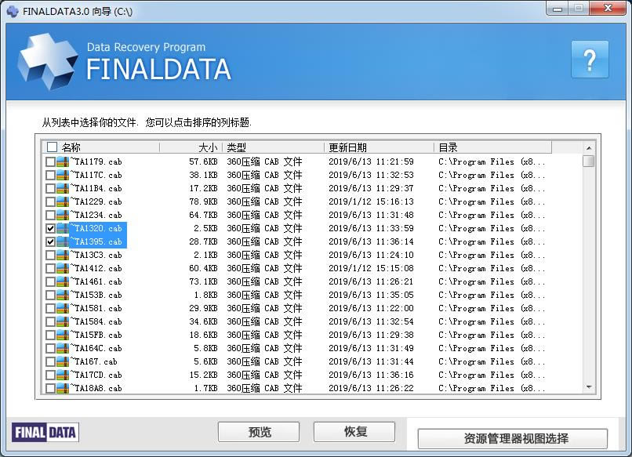Screen dimensions: 632x457
Task: Click the file icon of ~TA1461.cab
Action: (x=63, y=281)
